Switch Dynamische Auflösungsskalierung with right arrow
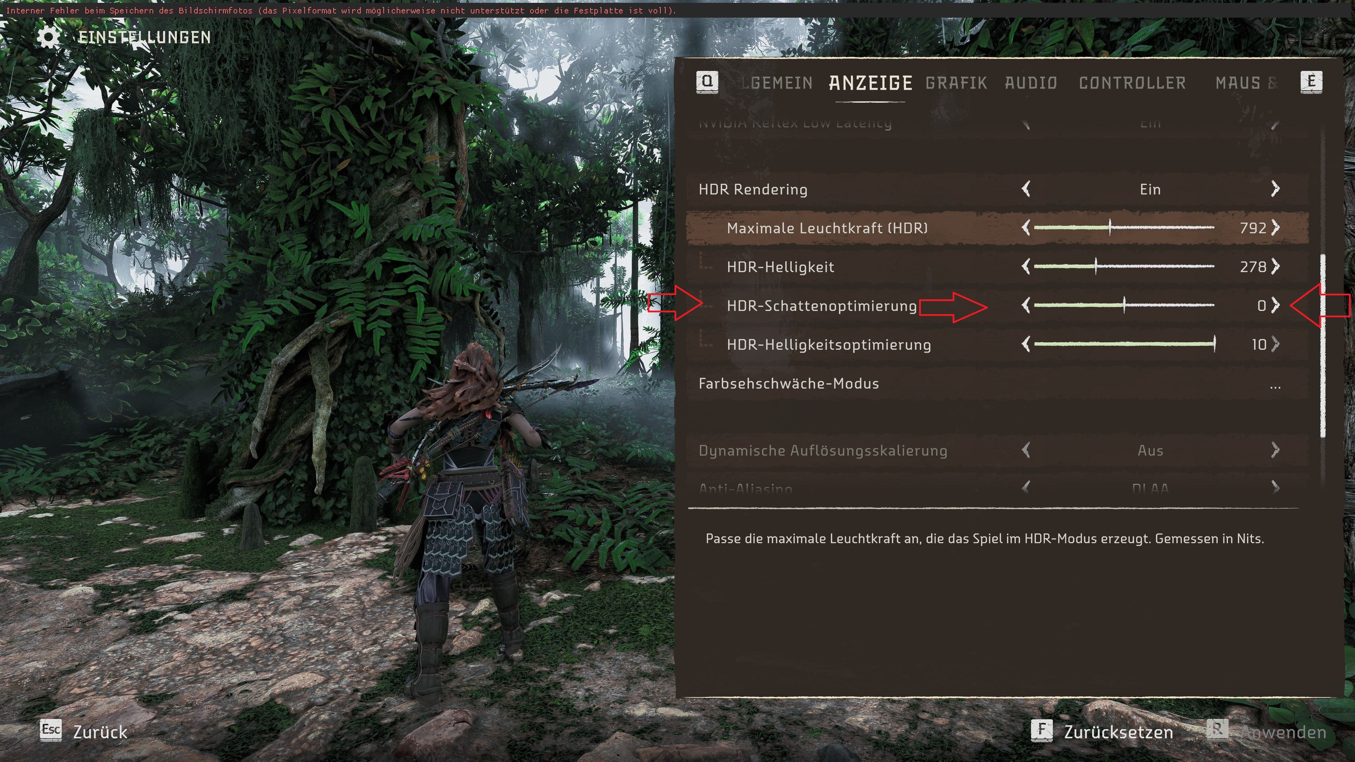Image resolution: width=1355 pixels, height=762 pixels. [x=1275, y=450]
